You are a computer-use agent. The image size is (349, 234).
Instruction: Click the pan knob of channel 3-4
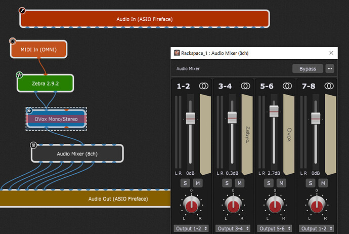233,204
